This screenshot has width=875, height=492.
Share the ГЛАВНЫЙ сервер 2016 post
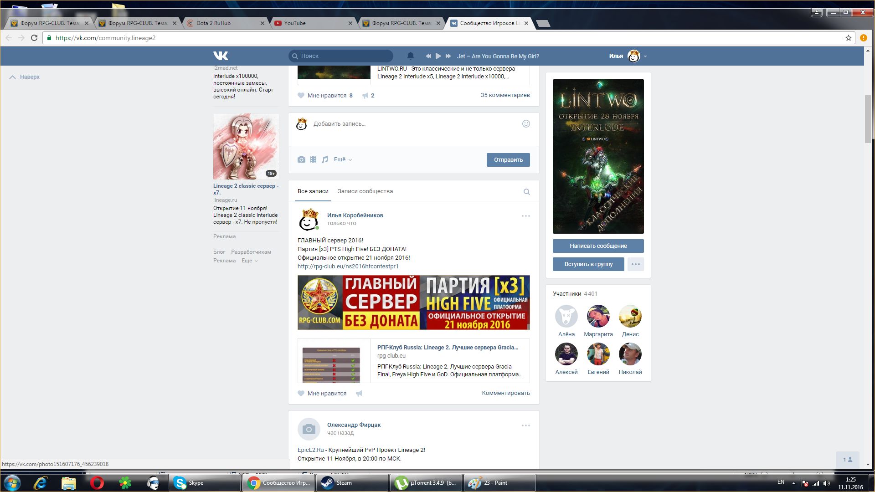click(x=359, y=394)
